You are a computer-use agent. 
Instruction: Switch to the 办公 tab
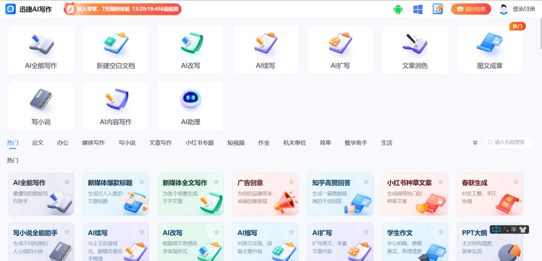[63, 143]
